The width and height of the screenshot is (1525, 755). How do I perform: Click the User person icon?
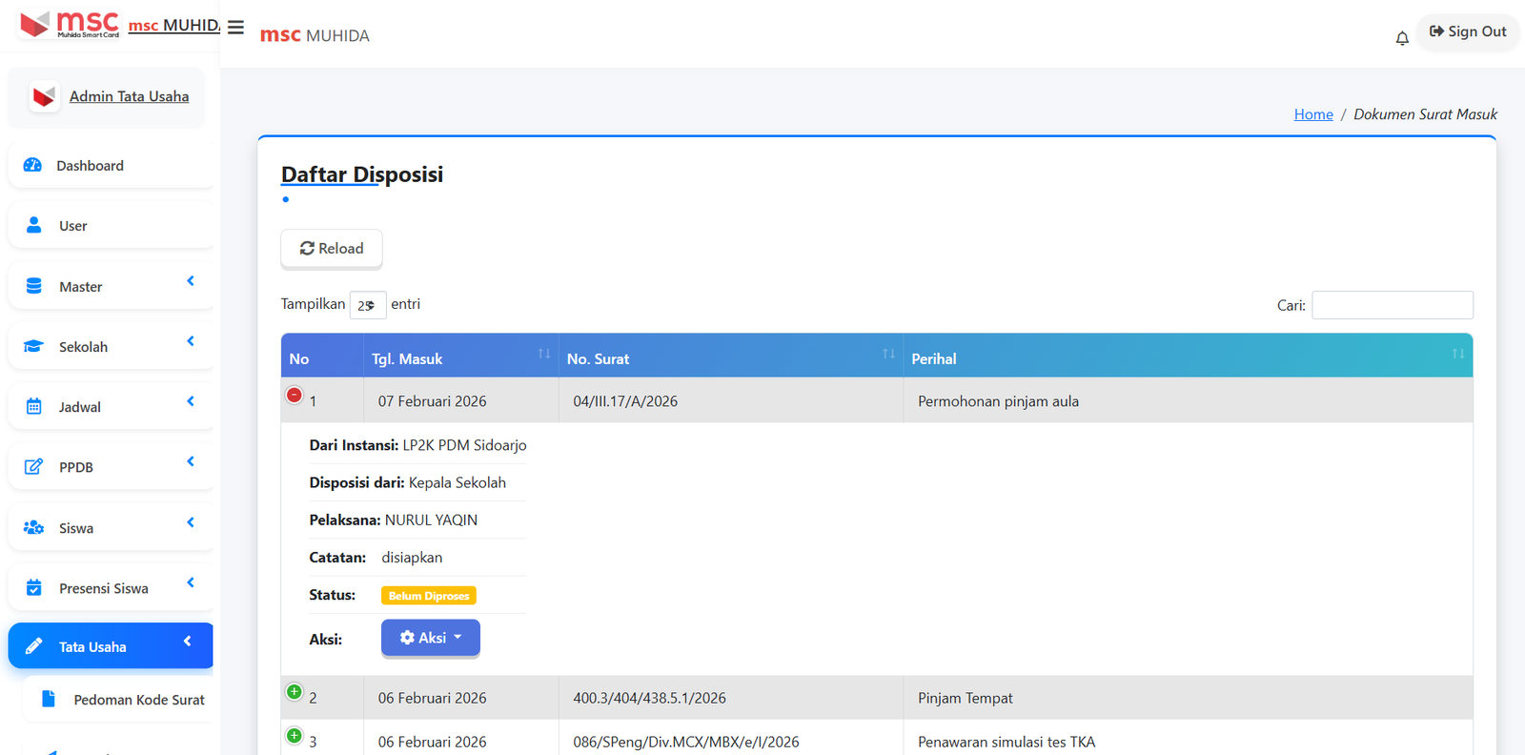coord(34,225)
